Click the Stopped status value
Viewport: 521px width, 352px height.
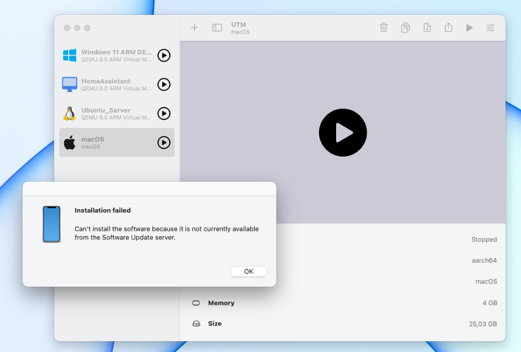tap(484, 239)
